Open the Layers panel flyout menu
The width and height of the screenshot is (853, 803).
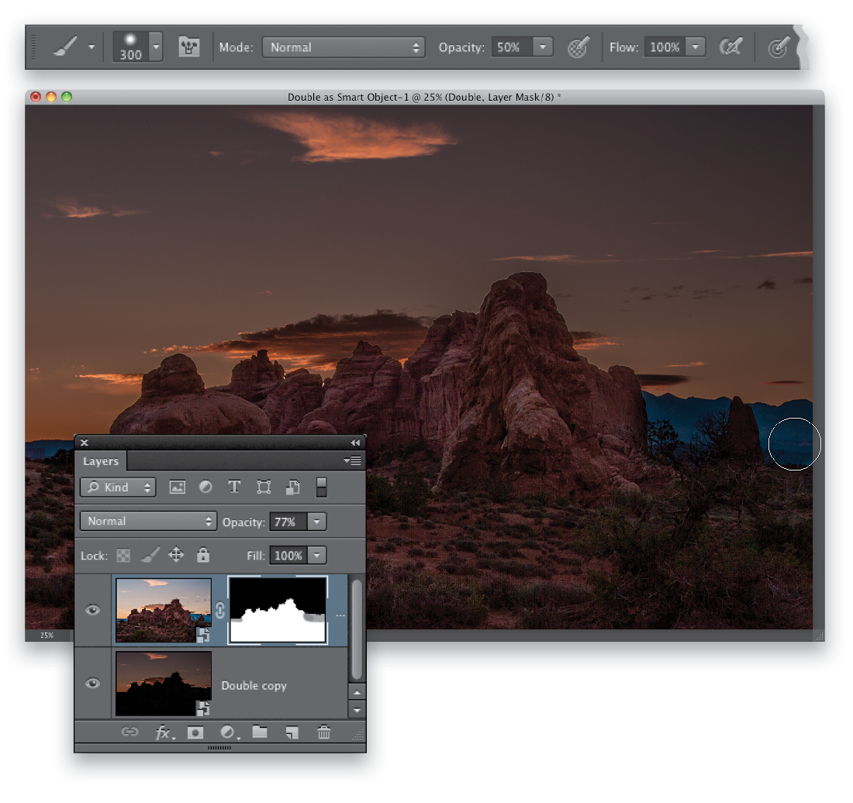(x=353, y=461)
